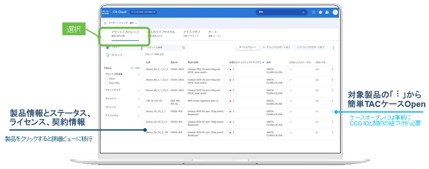
Task: Open the row menu for Device_48_0_1_52_3
Action: 332,80
